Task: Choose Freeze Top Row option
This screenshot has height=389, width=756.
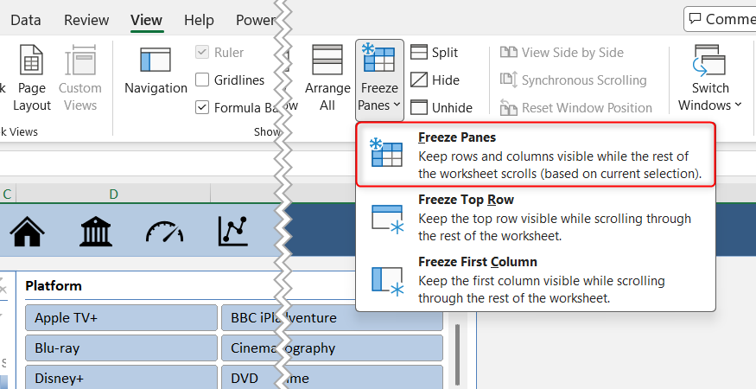Action: coord(536,217)
